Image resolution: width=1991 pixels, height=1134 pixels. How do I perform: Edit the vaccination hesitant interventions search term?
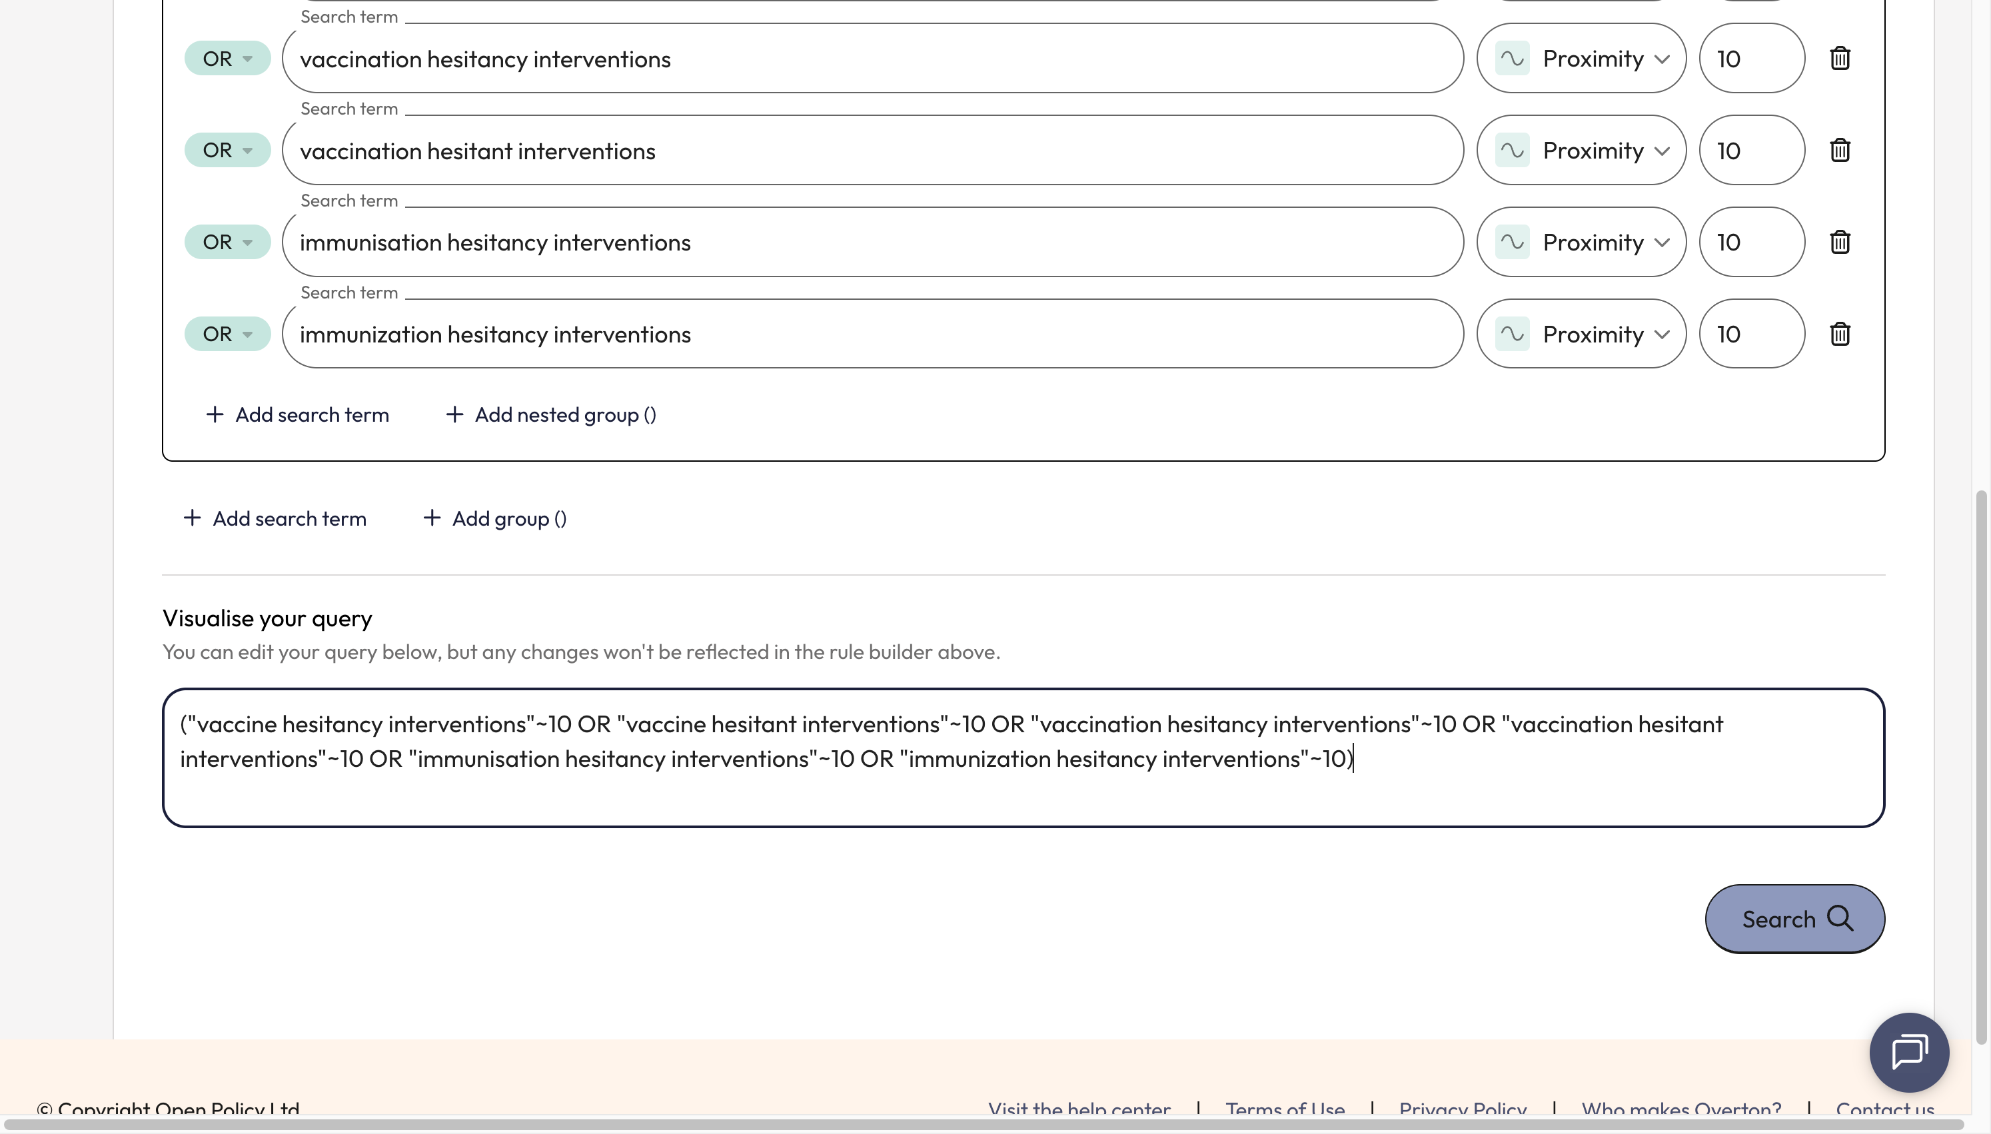pos(873,151)
